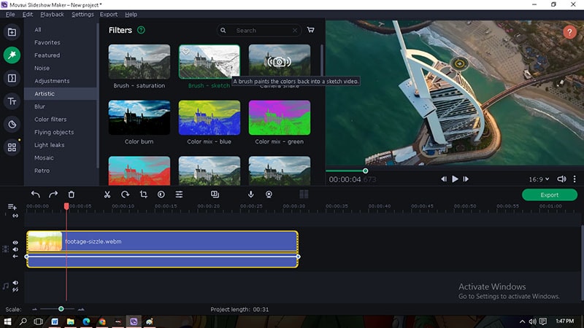Open the Edit menu
Viewport: 584px width, 328px height.
(28, 14)
